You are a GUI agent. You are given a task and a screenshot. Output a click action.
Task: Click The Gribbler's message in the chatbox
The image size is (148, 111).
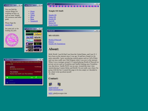point(24,73)
